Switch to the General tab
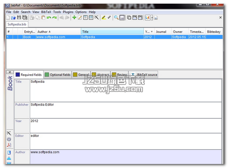This screenshot has height=168, width=228. [x=81, y=75]
